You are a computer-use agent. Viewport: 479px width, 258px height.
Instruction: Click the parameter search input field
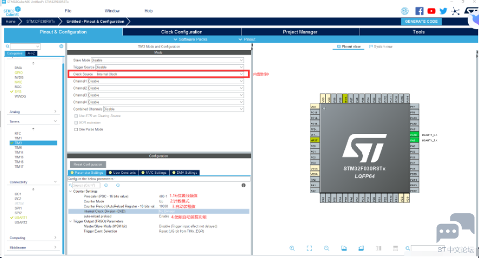point(86,185)
